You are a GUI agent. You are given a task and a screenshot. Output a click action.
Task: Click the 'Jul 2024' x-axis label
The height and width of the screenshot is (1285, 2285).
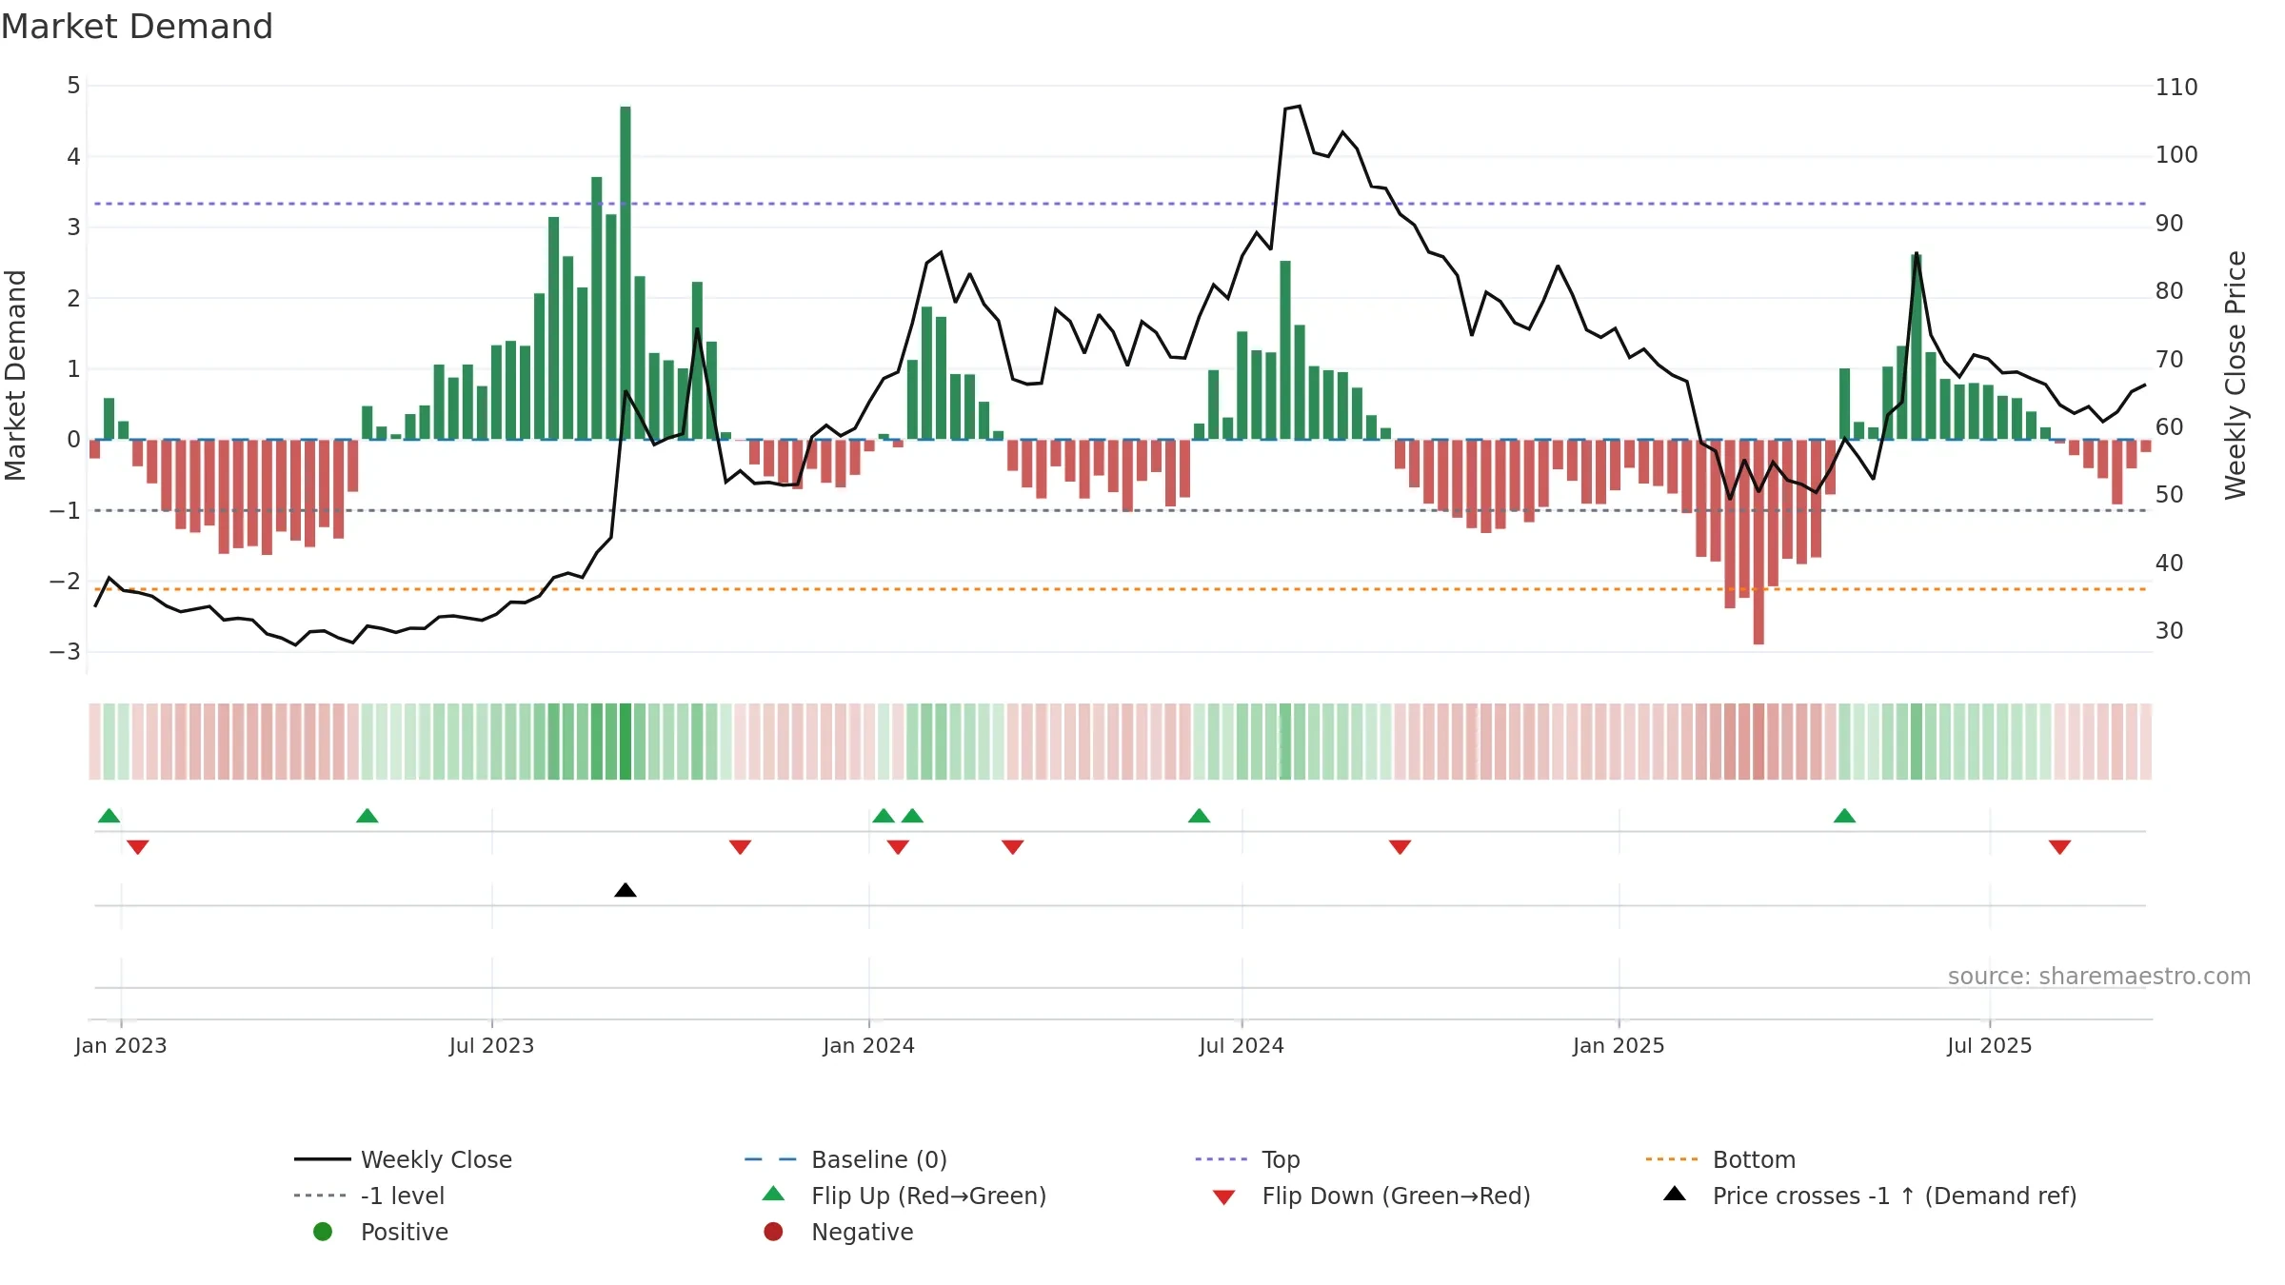pyautogui.click(x=1242, y=1045)
